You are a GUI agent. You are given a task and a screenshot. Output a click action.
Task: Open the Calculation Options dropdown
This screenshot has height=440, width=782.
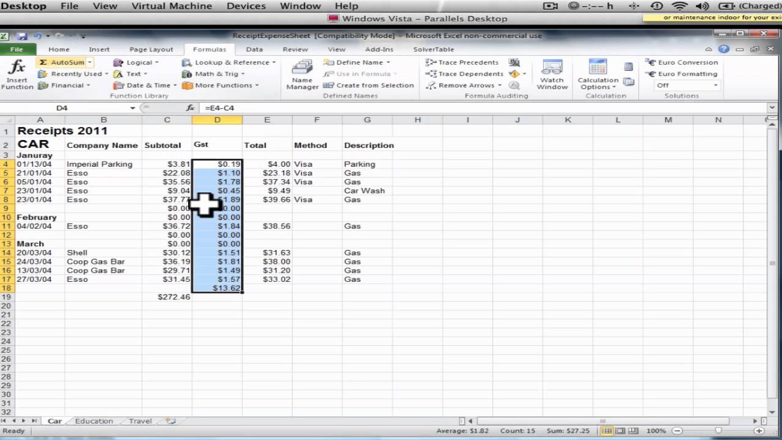(597, 83)
